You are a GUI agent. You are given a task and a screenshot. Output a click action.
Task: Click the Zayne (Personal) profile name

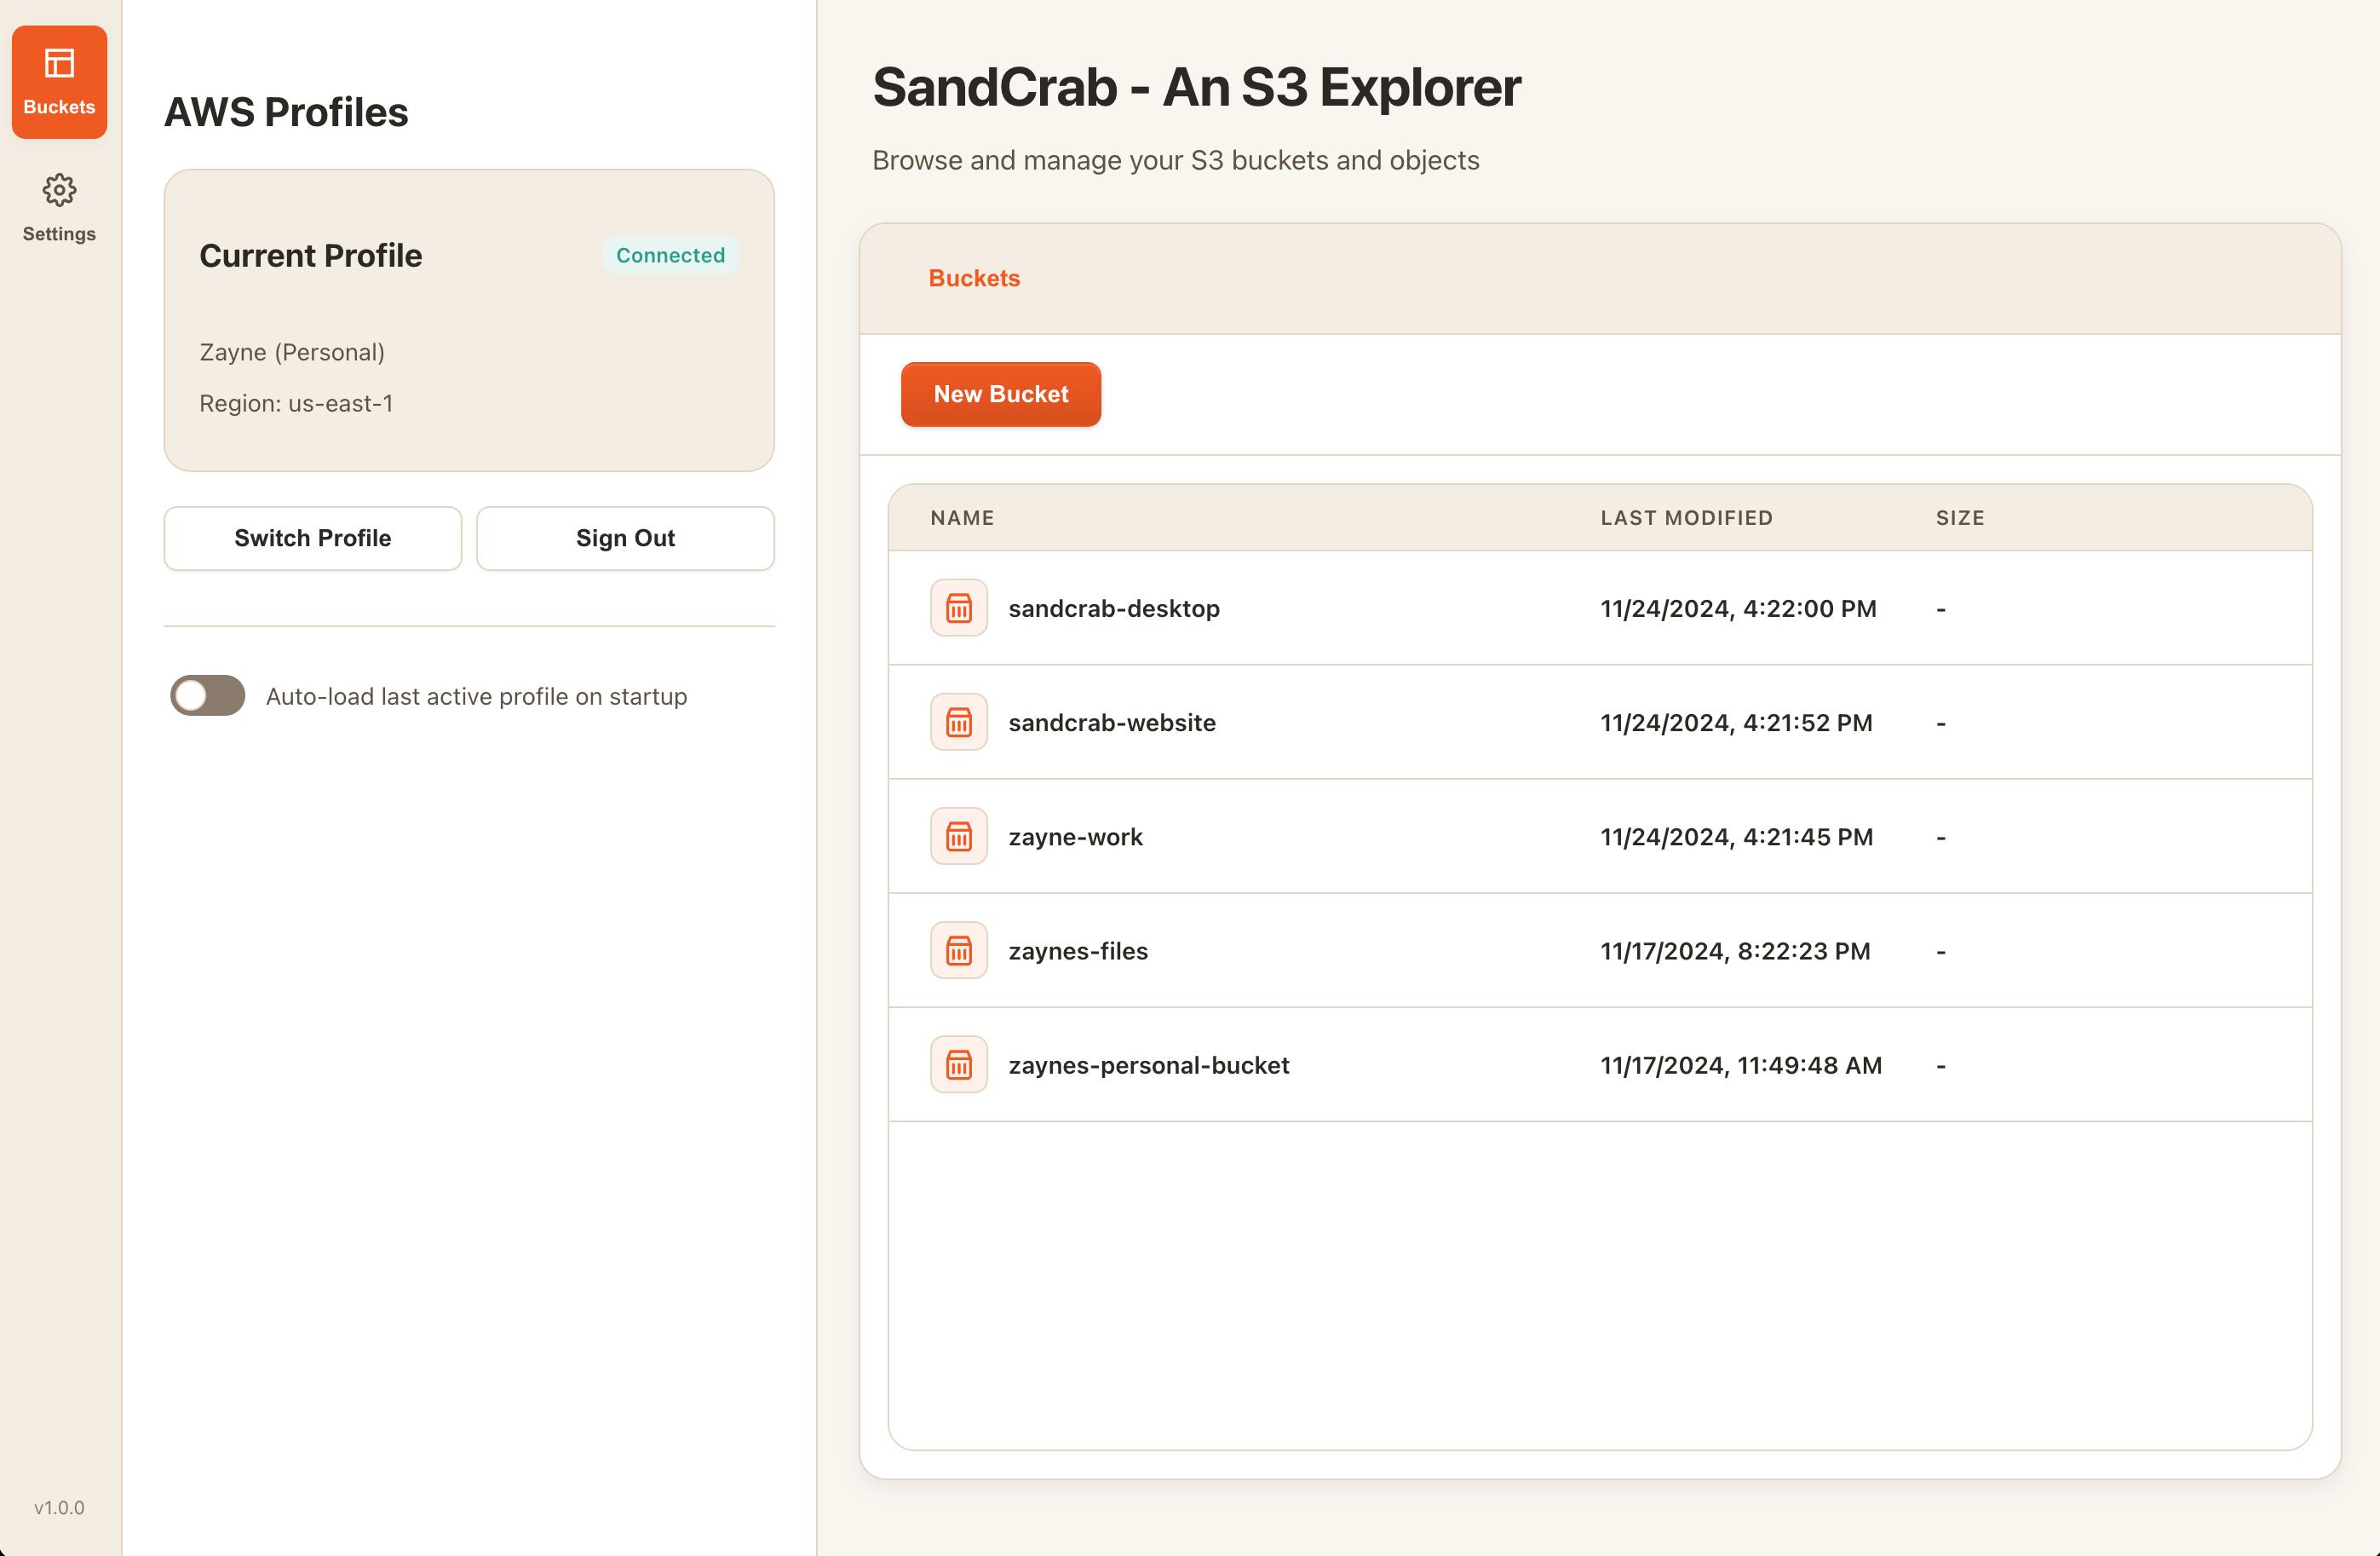[292, 352]
